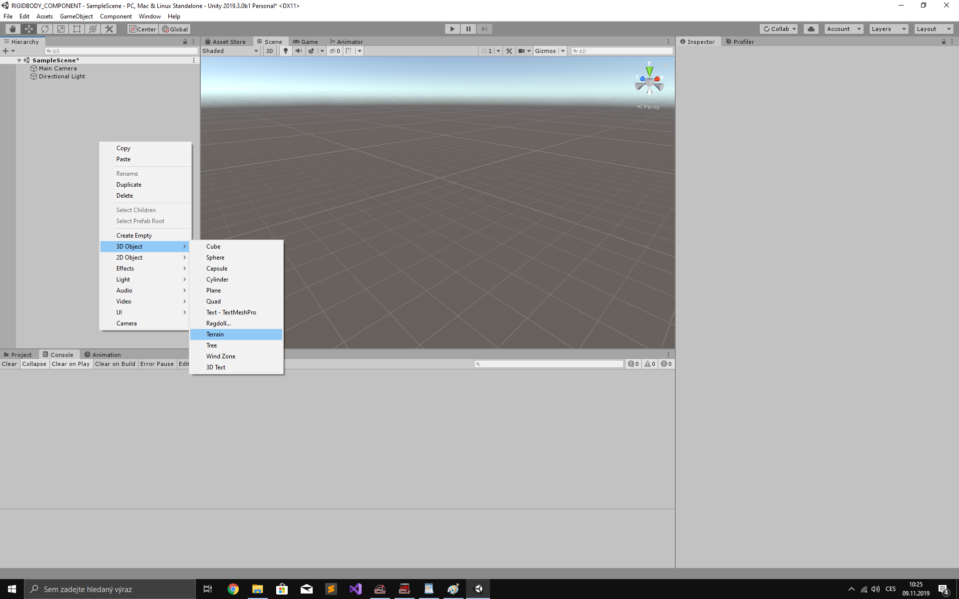The width and height of the screenshot is (959, 599).
Task: Click the Clear button in the Console
Action: coord(9,364)
